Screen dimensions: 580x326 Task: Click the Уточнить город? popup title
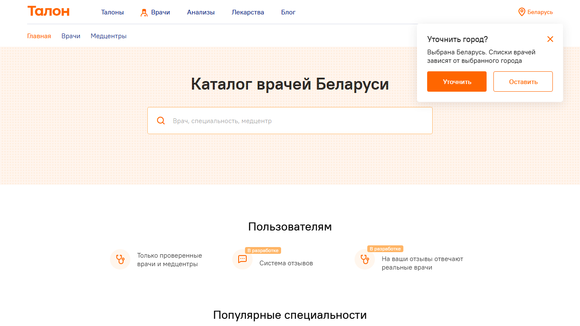pos(457,39)
